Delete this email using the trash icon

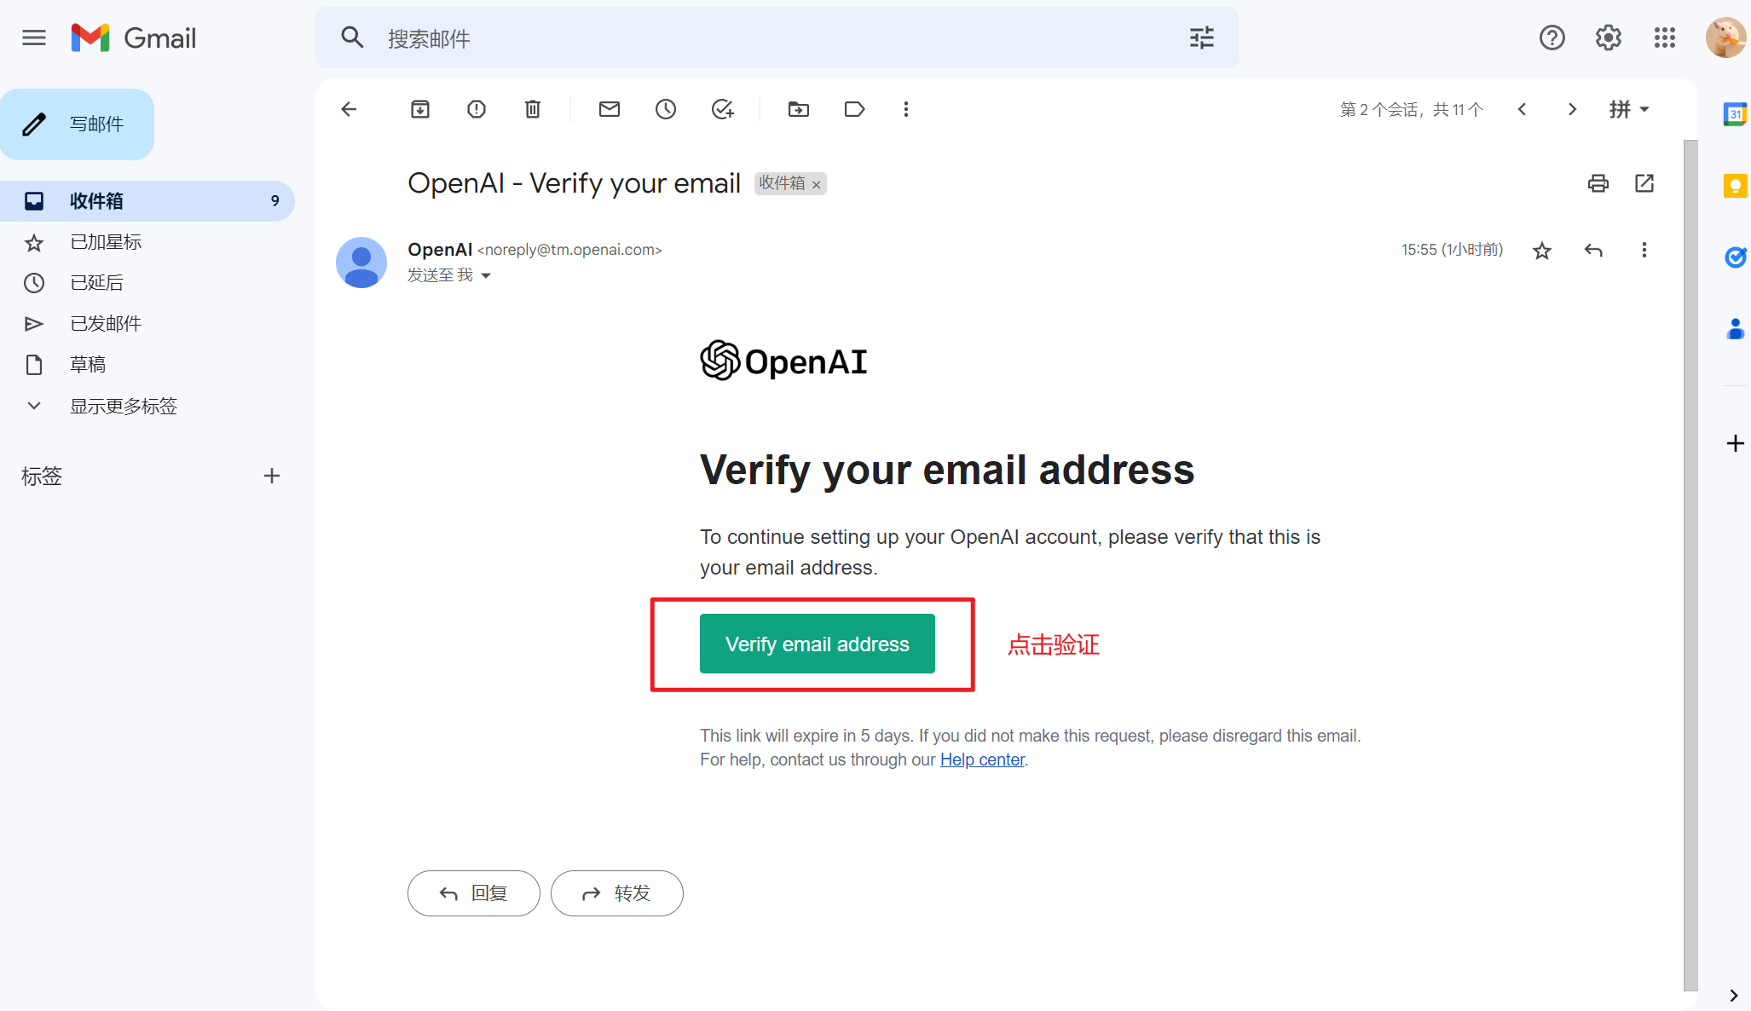pos(532,109)
